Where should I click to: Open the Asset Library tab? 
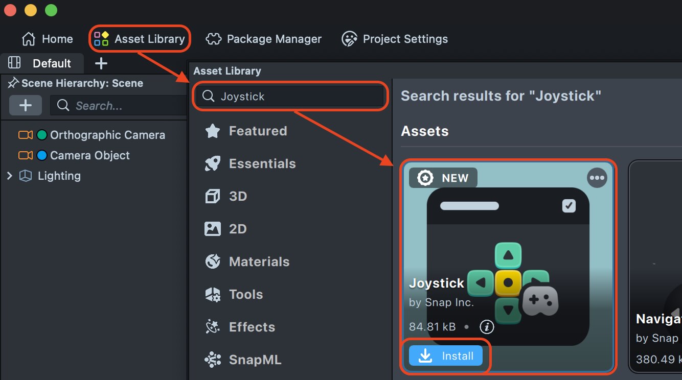(140, 39)
